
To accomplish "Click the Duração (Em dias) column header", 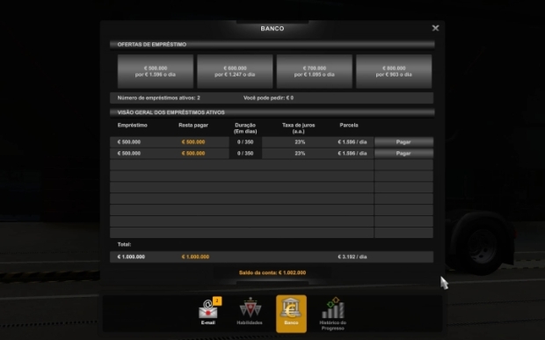I will [245, 128].
